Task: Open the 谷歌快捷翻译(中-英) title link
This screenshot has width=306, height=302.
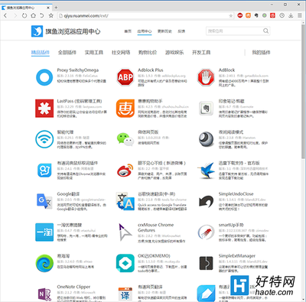Action: pyautogui.click(x=157, y=194)
